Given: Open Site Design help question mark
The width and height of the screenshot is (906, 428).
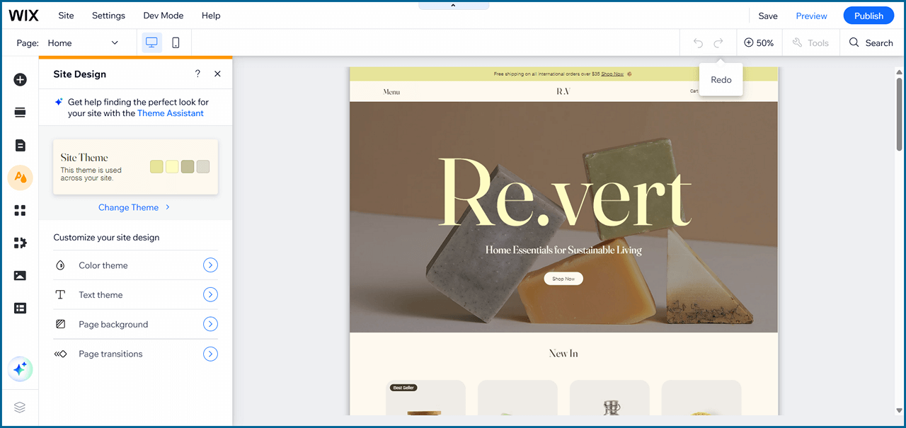Looking at the screenshot, I should pyautogui.click(x=197, y=74).
